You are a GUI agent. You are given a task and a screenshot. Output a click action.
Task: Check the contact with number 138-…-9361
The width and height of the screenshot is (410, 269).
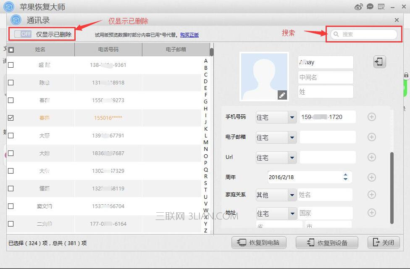pyautogui.click(x=11, y=65)
